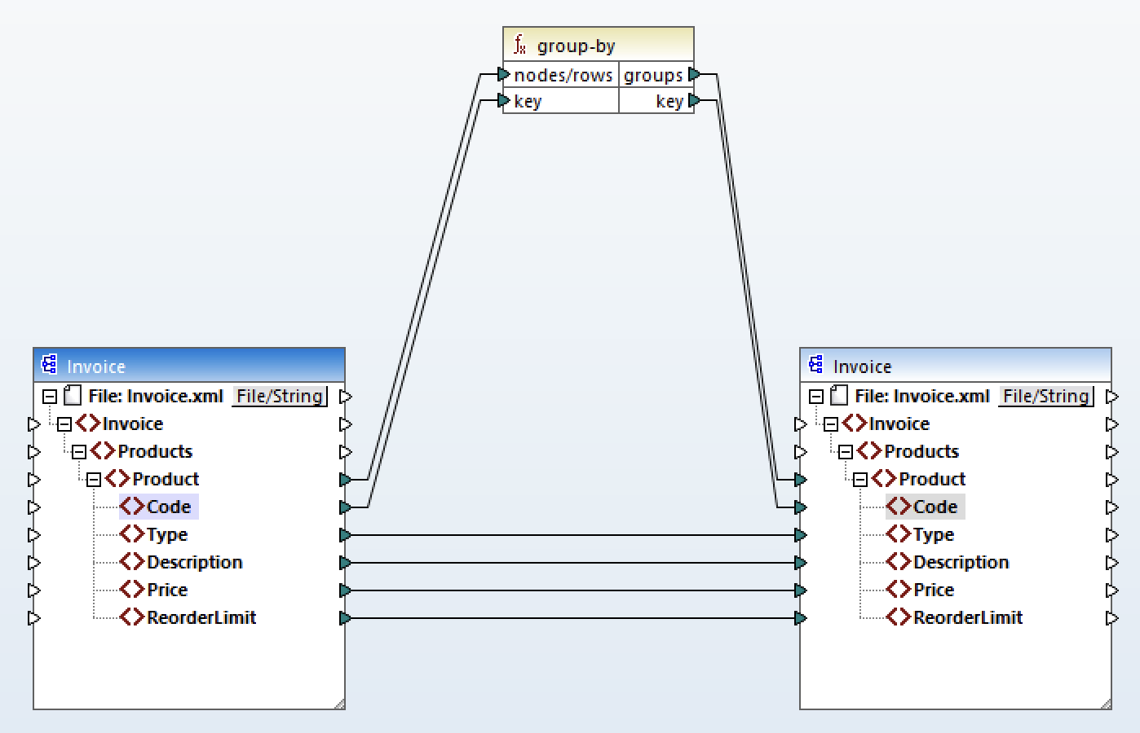1140x733 pixels.
Task: Collapse the target Invoice root node
Action: pos(831,424)
